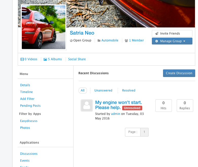Open the Social Share link
Screen dimensions: 198x167
coord(77,59)
